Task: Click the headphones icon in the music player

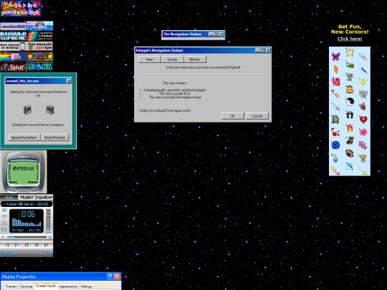Action: coord(4,223)
